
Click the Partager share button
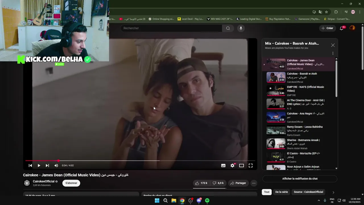pos(238,183)
